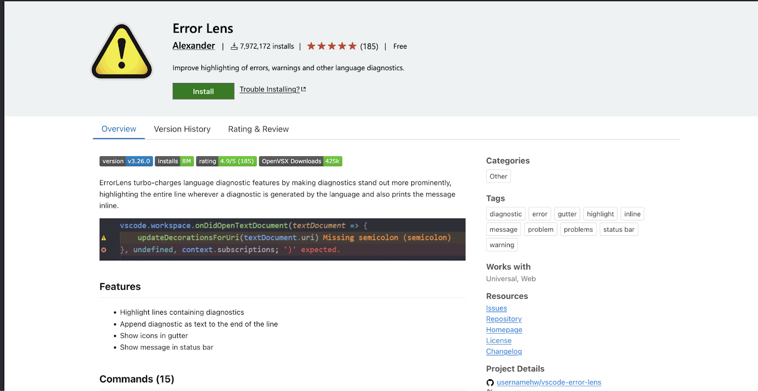
Task: Click the Categories heading
Action: pos(508,160)
